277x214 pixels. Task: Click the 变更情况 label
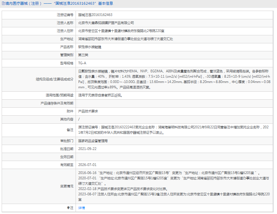click(67, 186)
